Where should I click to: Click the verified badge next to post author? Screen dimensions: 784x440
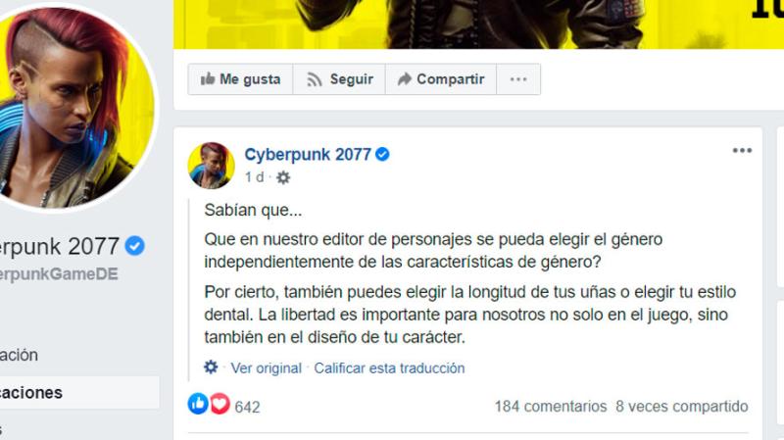tap(382, 155)
